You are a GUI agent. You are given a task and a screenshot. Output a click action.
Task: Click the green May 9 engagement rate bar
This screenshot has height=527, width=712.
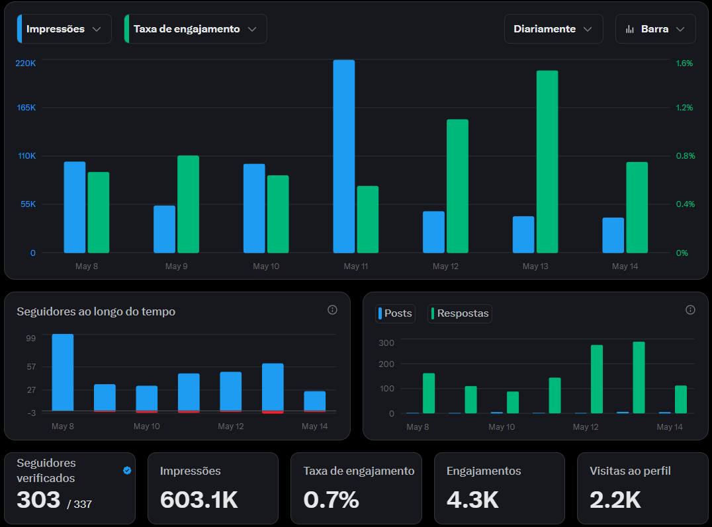pyautogui.click(x=188, y=204)
